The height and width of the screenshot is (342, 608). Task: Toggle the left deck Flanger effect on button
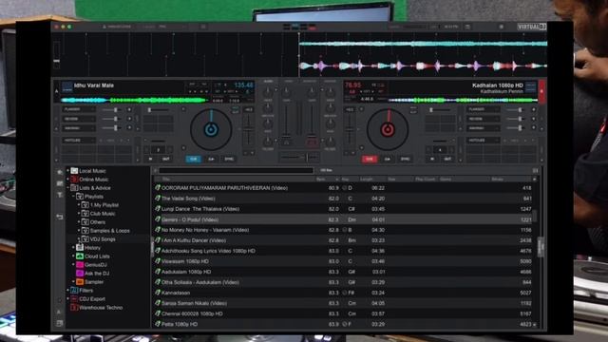click(x=129, y=110)
